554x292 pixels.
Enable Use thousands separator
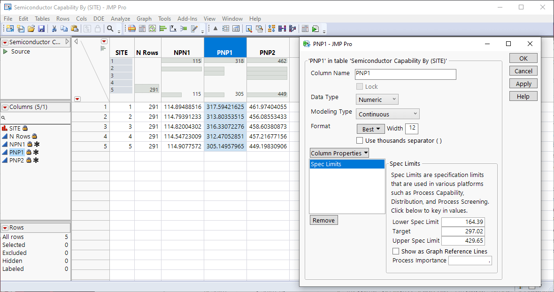pos(360,140)
